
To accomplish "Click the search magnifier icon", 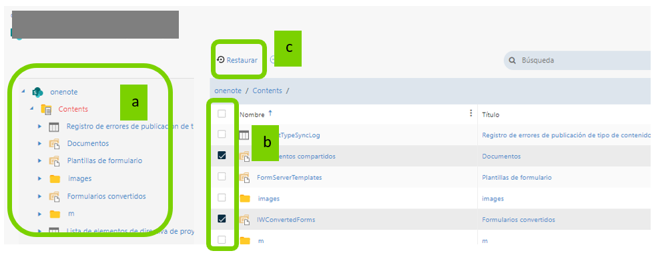I will (512, 60).
